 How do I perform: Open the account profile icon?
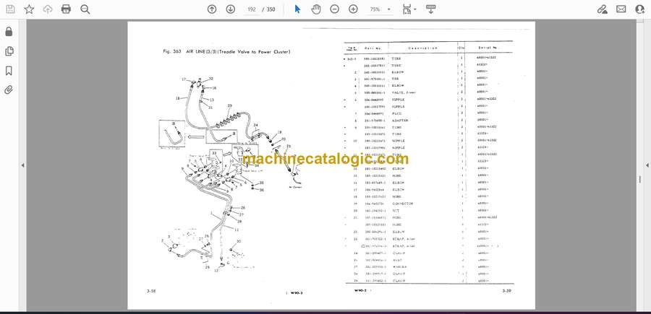pos(640,9)
